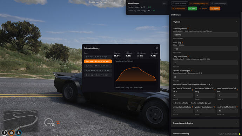
Task: Click the help icon for vecInertiaMultiplier.y
Action: pos(215,107)
